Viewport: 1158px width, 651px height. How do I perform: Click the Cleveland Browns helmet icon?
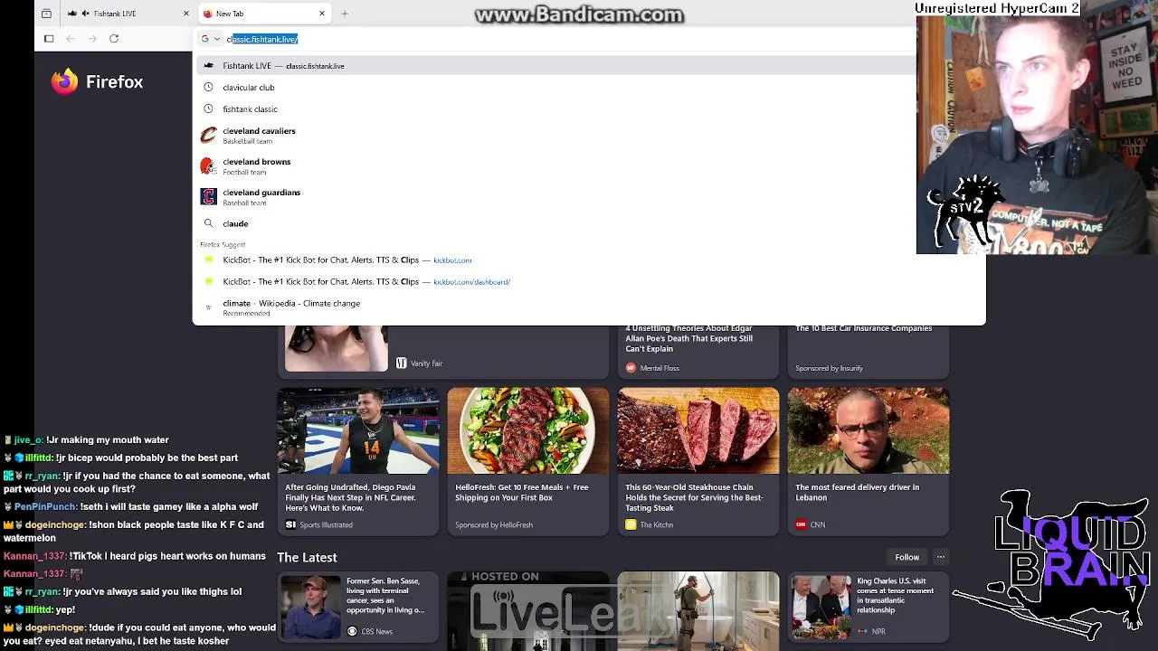209,166
